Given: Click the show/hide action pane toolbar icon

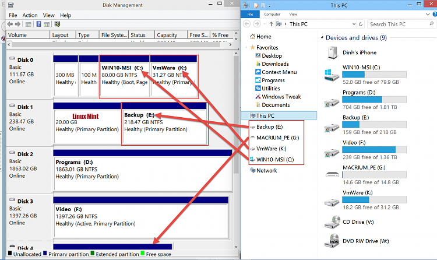Looking at the screenshot, I should tap(47, 24).
